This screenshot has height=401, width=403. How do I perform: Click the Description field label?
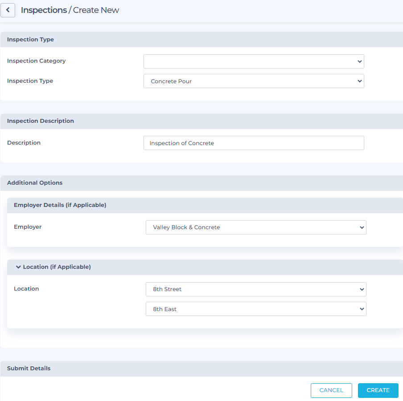(x=24, y=143)
